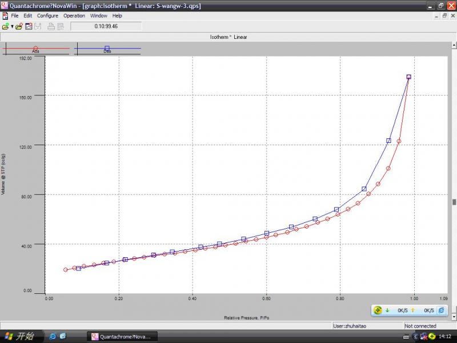Click the NovaWin document icon left of File
Viewport: 457px width, 343px height.
[5, 15]
